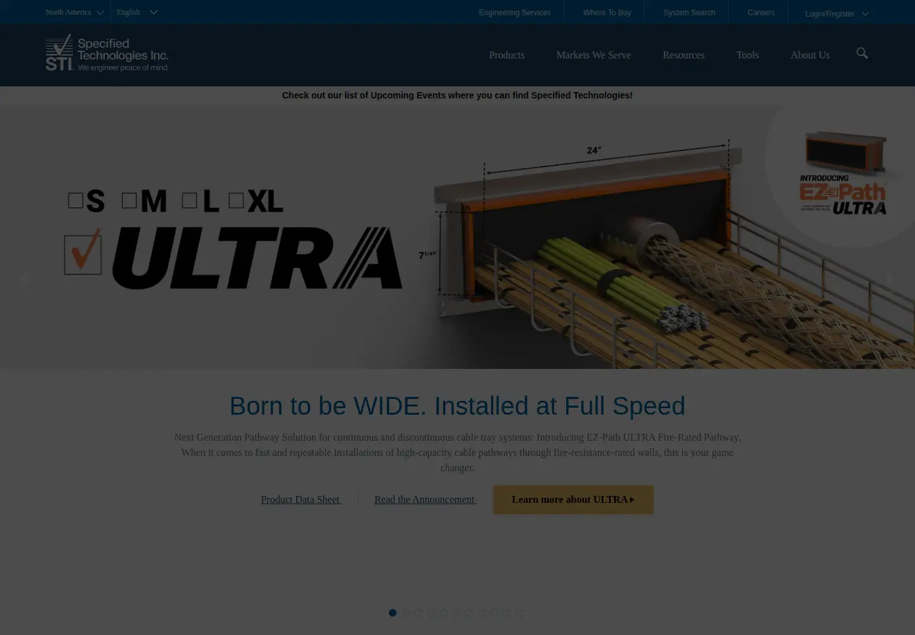Select the second carousel dot indicator
The height and width of the screenshot is (635, 915).
405,613
